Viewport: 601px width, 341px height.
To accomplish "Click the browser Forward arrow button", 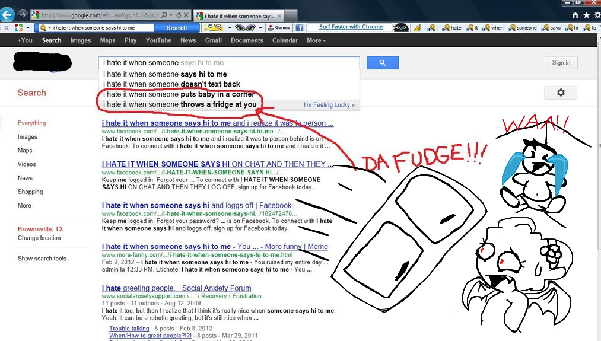I will pos(23,15).
